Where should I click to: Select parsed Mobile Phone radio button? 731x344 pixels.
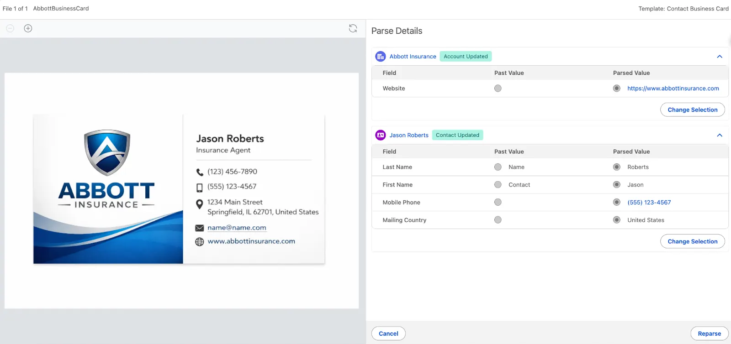(616, 202)
